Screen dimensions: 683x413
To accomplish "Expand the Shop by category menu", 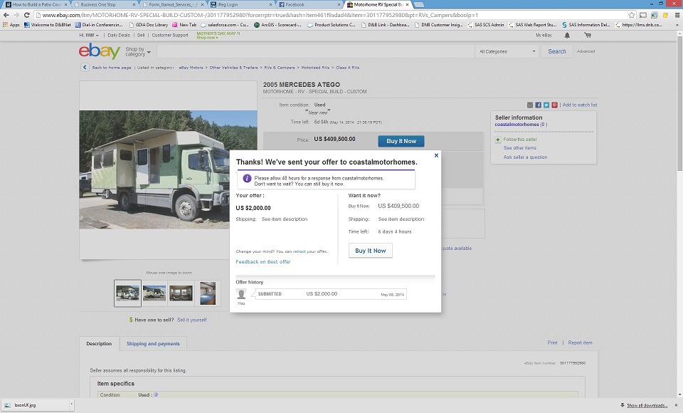I will (x=136, y=52).
